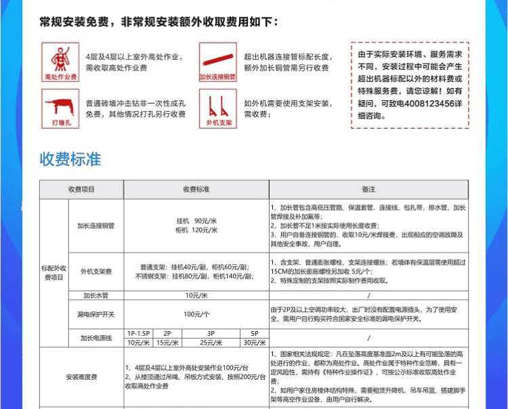Click the 加长水管 table cell
508x409 pixels.
click(x=96, y=295)
